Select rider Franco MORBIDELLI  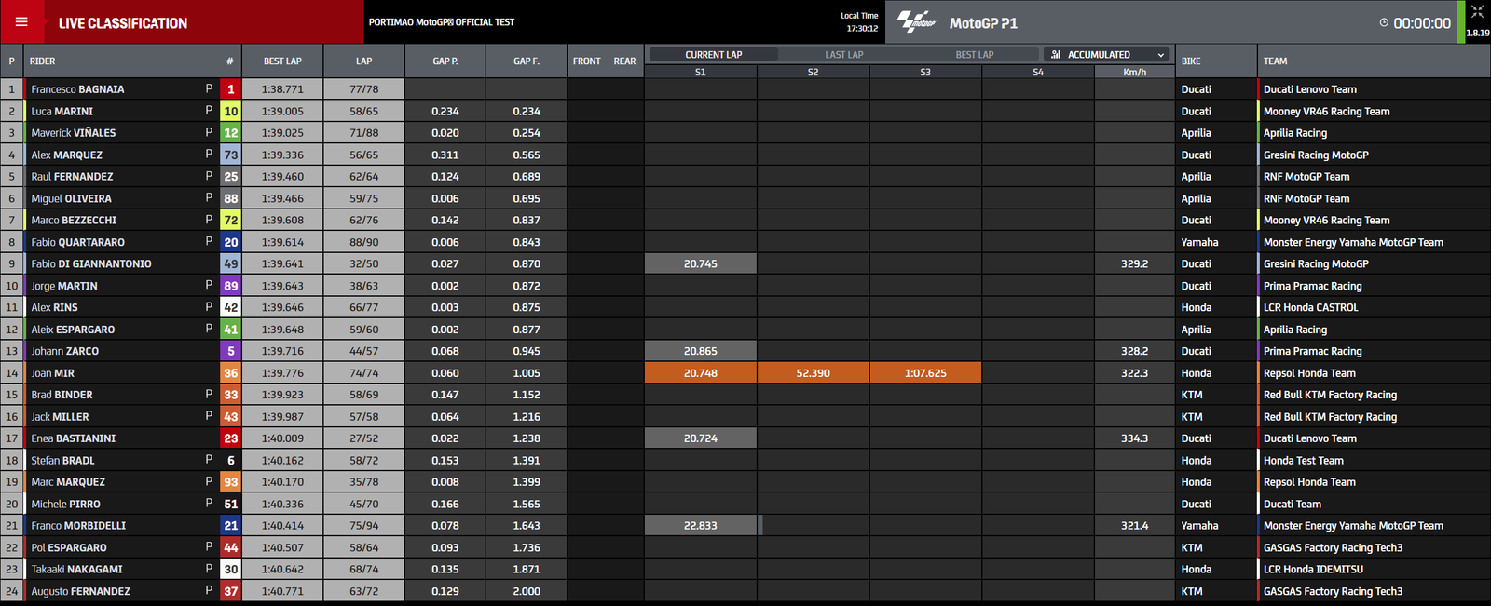click(x=78, y=526)
